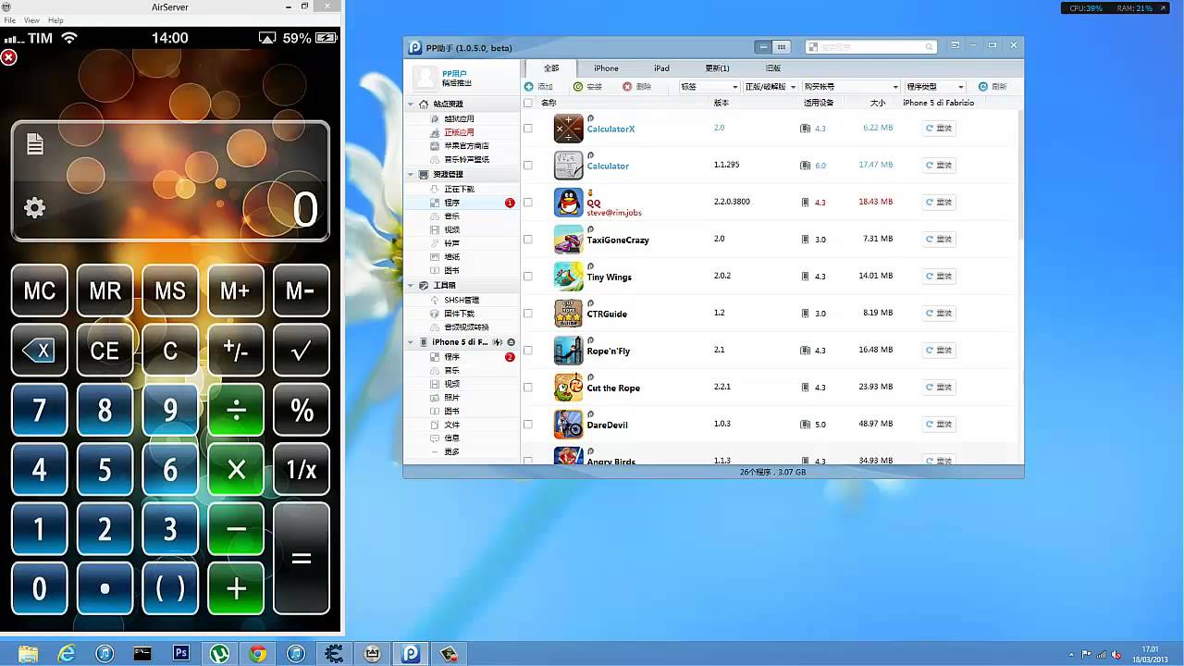Open the command prompt taskbar icon
The image size is (1184, 666).
pyautogui.click(x=142, y=653)
